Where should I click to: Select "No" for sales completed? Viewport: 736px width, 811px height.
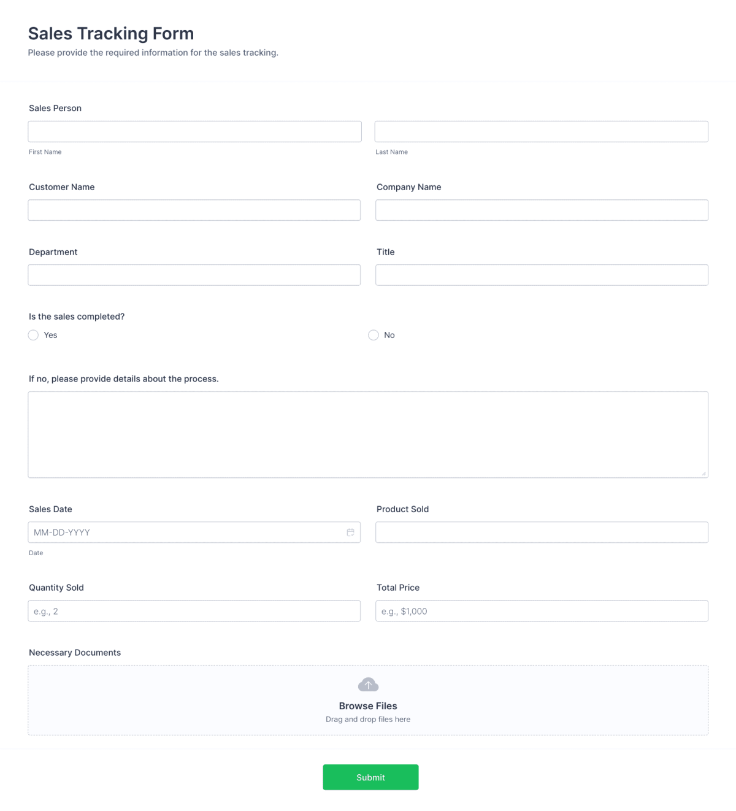[x=374, y=335]
